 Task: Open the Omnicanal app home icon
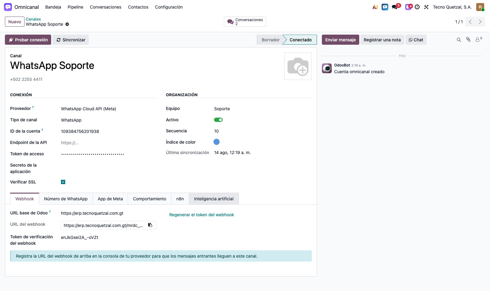click(8, 7)
